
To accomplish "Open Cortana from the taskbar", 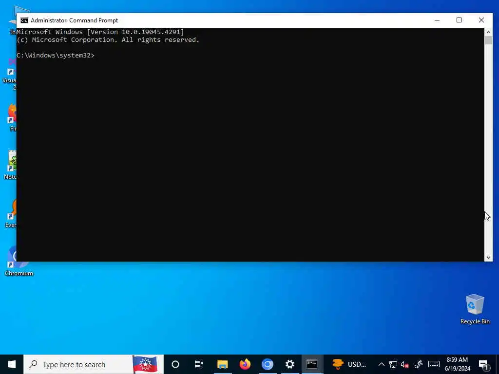I will pyautogui.click(x=175, y=364).
